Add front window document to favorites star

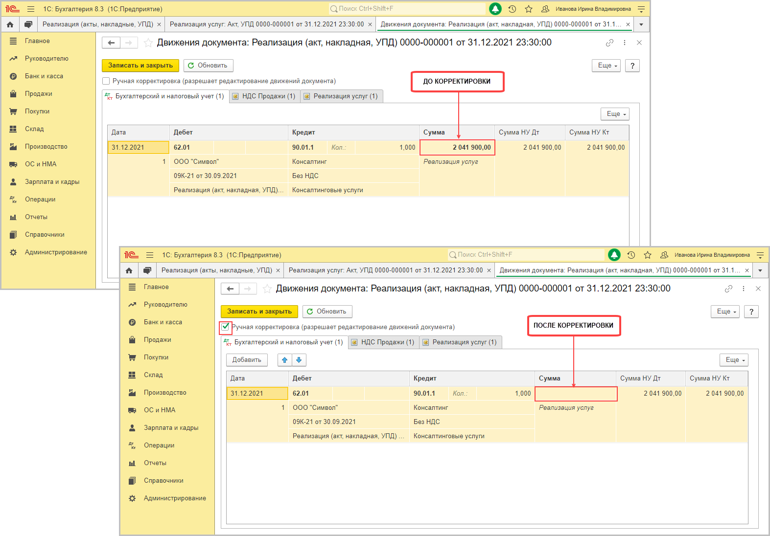coord(267,289)
